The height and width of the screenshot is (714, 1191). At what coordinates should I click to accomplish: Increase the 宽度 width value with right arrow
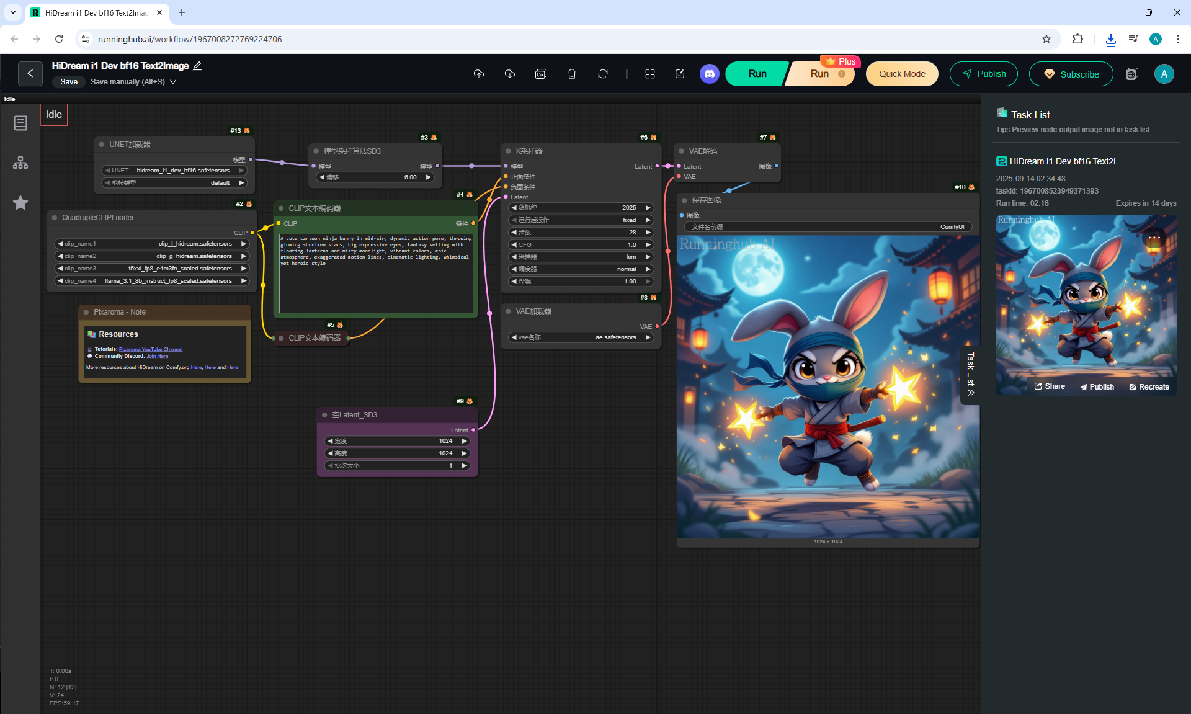[x=464, y=441]
